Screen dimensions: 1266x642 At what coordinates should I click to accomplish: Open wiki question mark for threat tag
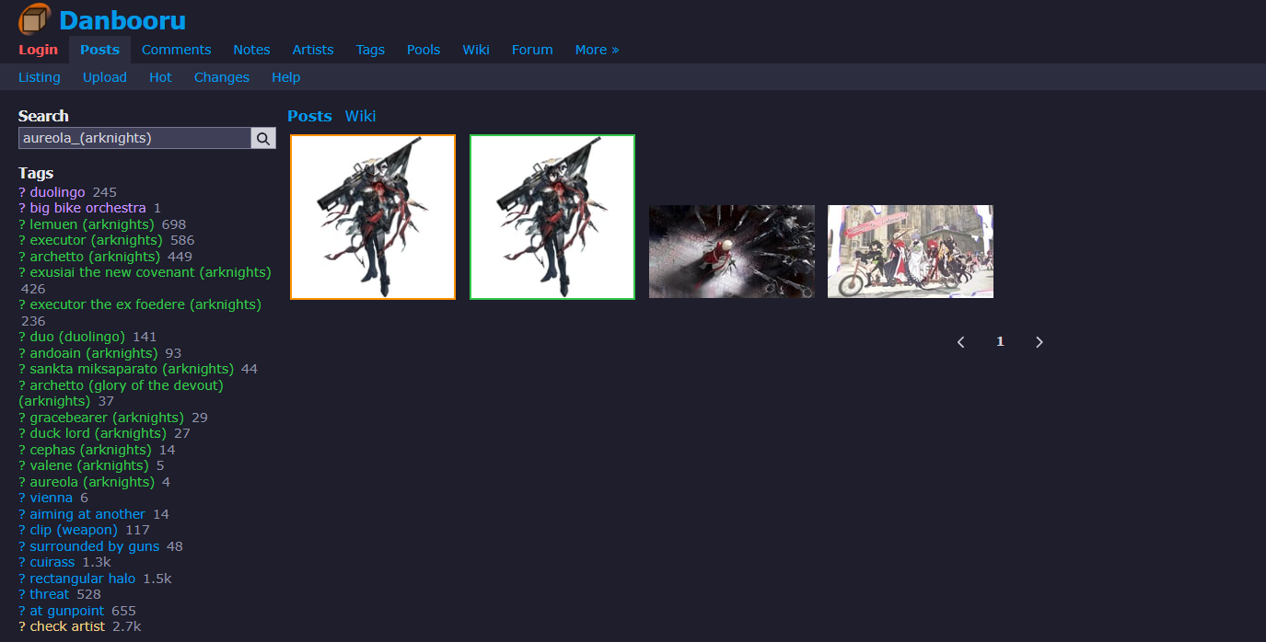(22, 594)
